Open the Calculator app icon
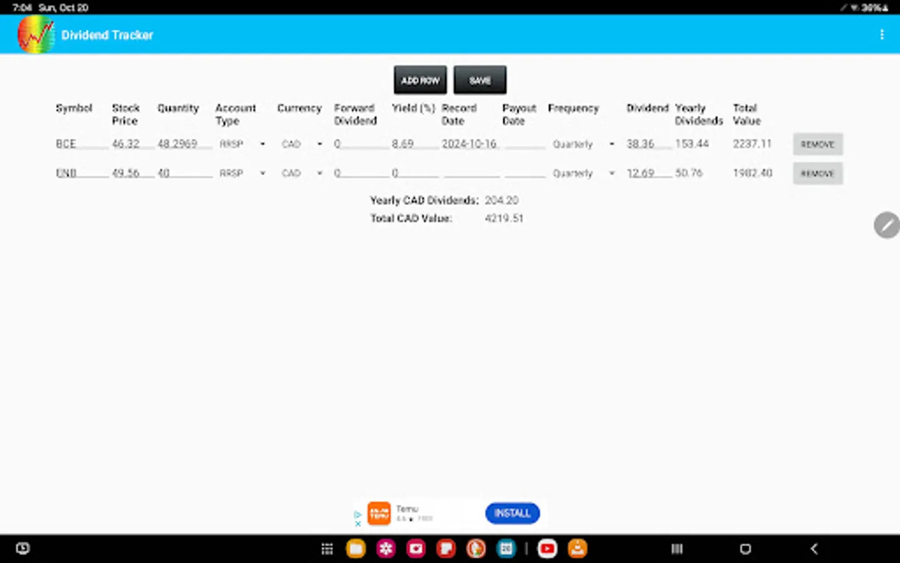This screenshot has height=563, width=900. [x=506, y=549]
